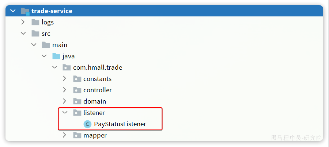Click the logs folder icon
The width and height of the screenshot is (329, 147).
[x=35, y=22]
